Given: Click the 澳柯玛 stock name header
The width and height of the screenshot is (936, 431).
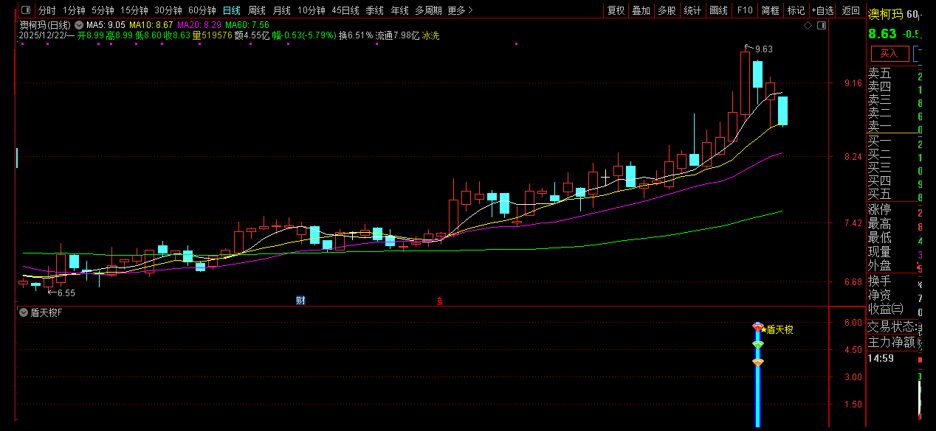Looking at the screenshot, I should tap(885, 15).
